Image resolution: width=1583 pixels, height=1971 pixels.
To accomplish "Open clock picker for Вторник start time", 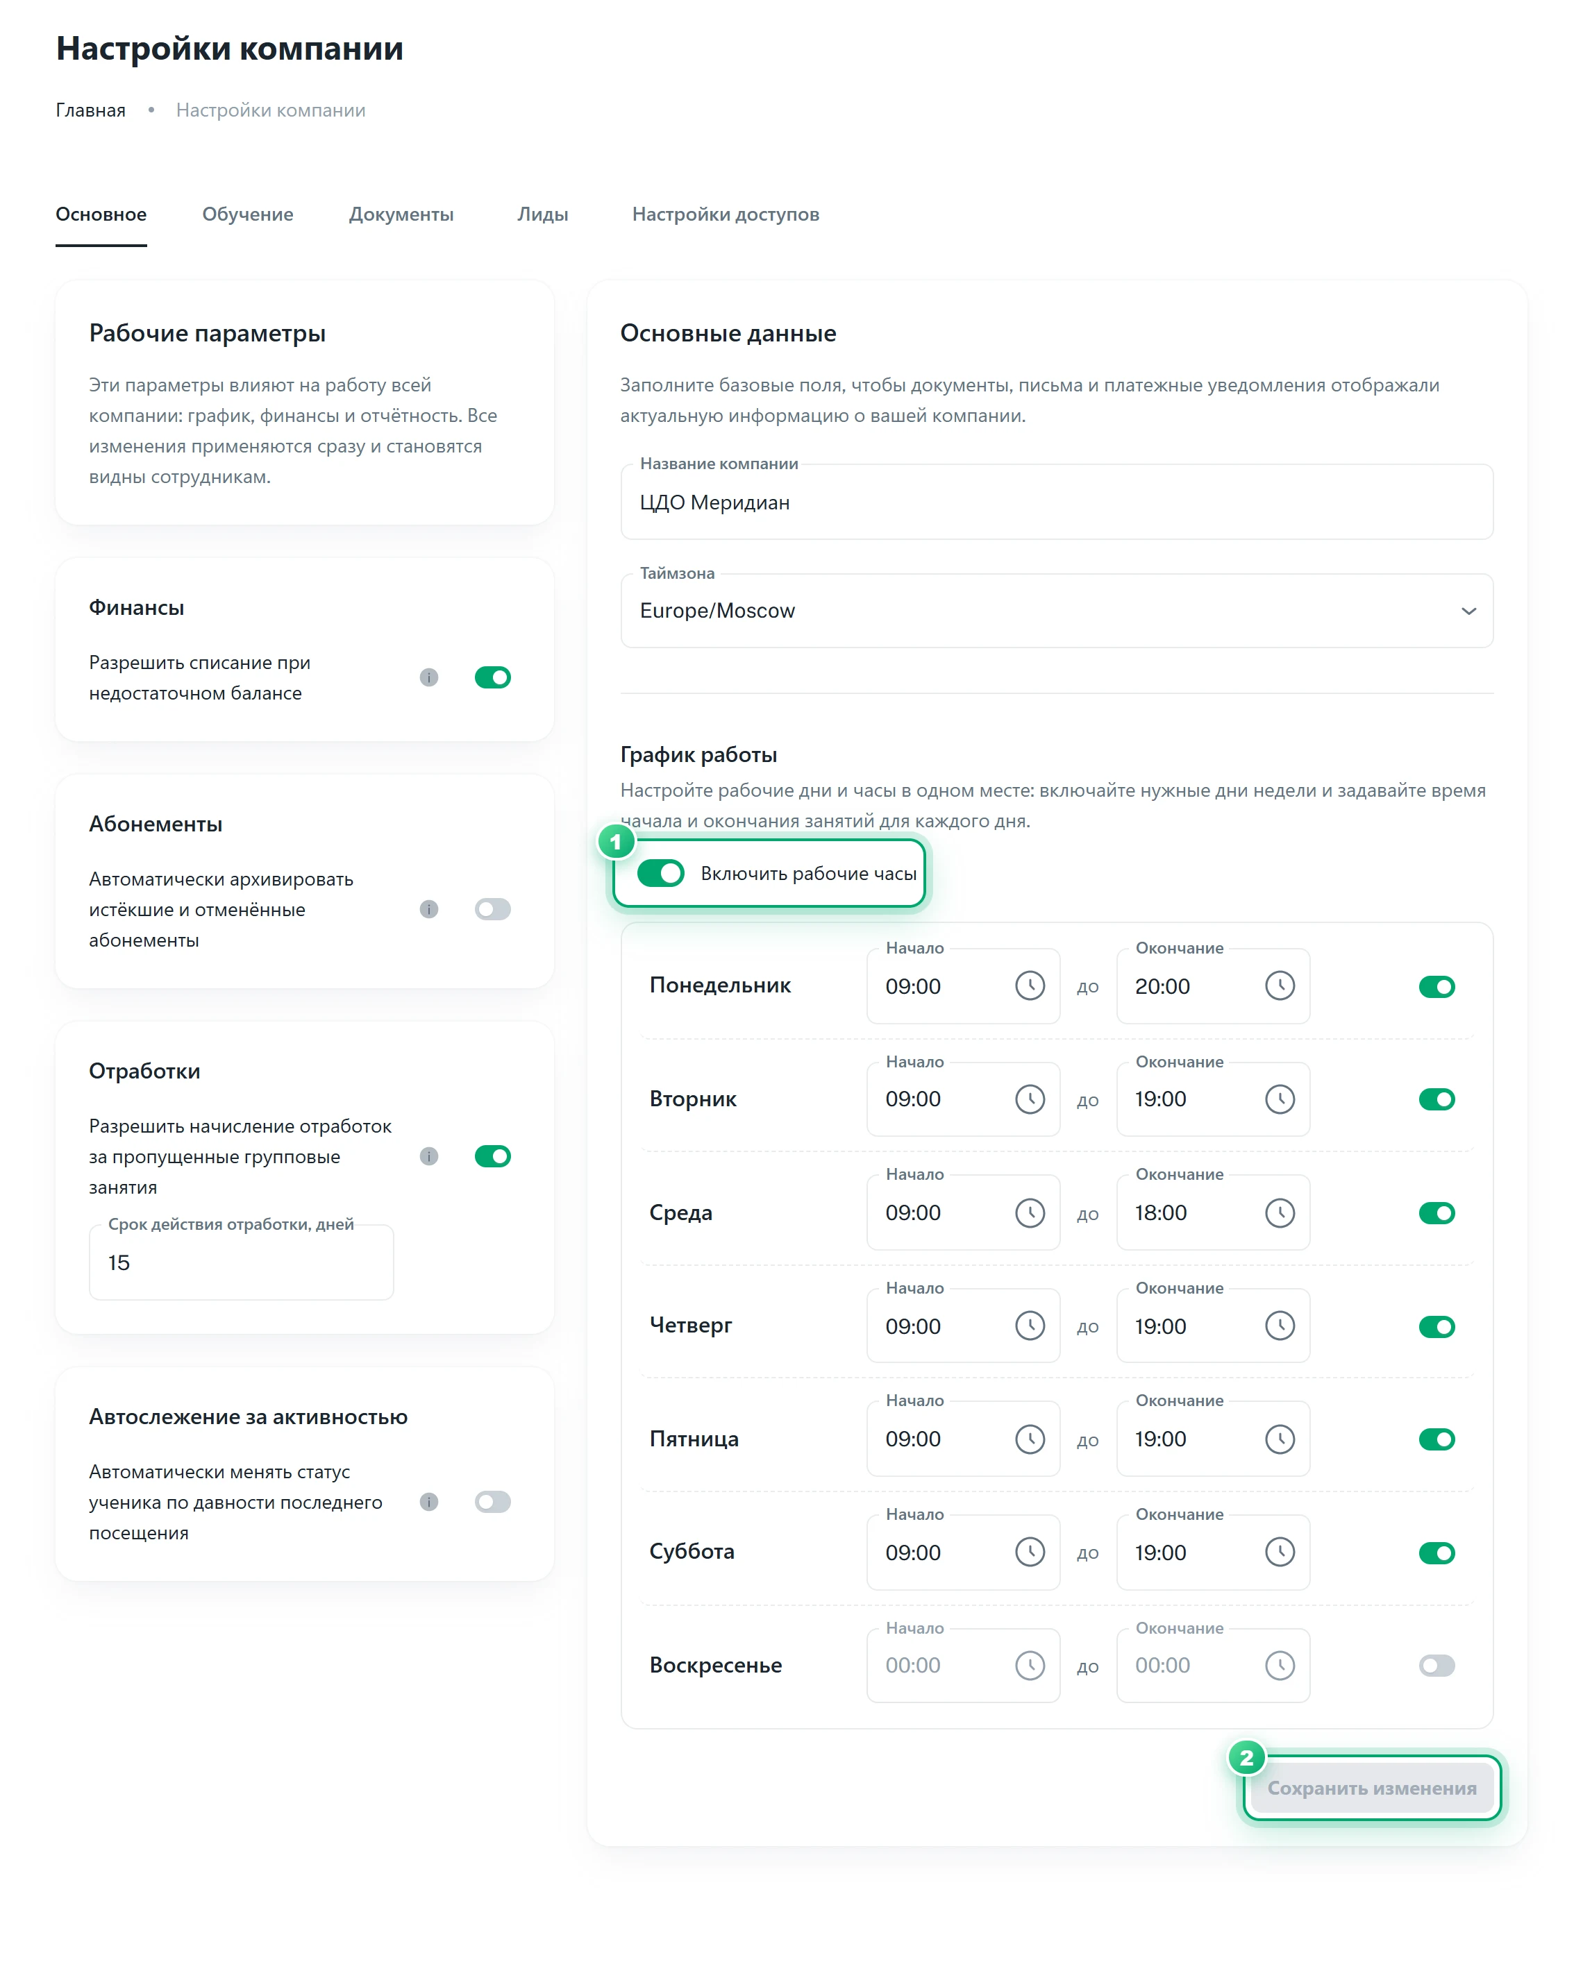I will point(1030,1099).
